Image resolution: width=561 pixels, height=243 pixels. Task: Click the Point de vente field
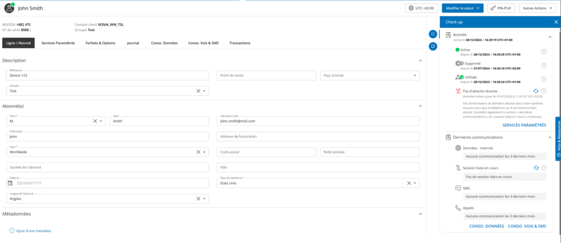point(267,76)
